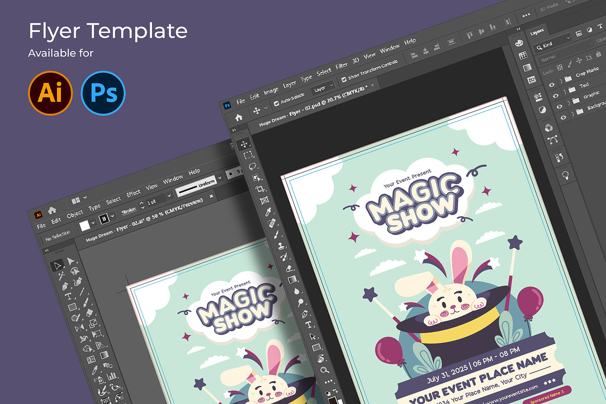Select the Rectangle tool in Illustrator
This screenshot has height=404, width=606.
click(72, 307)
